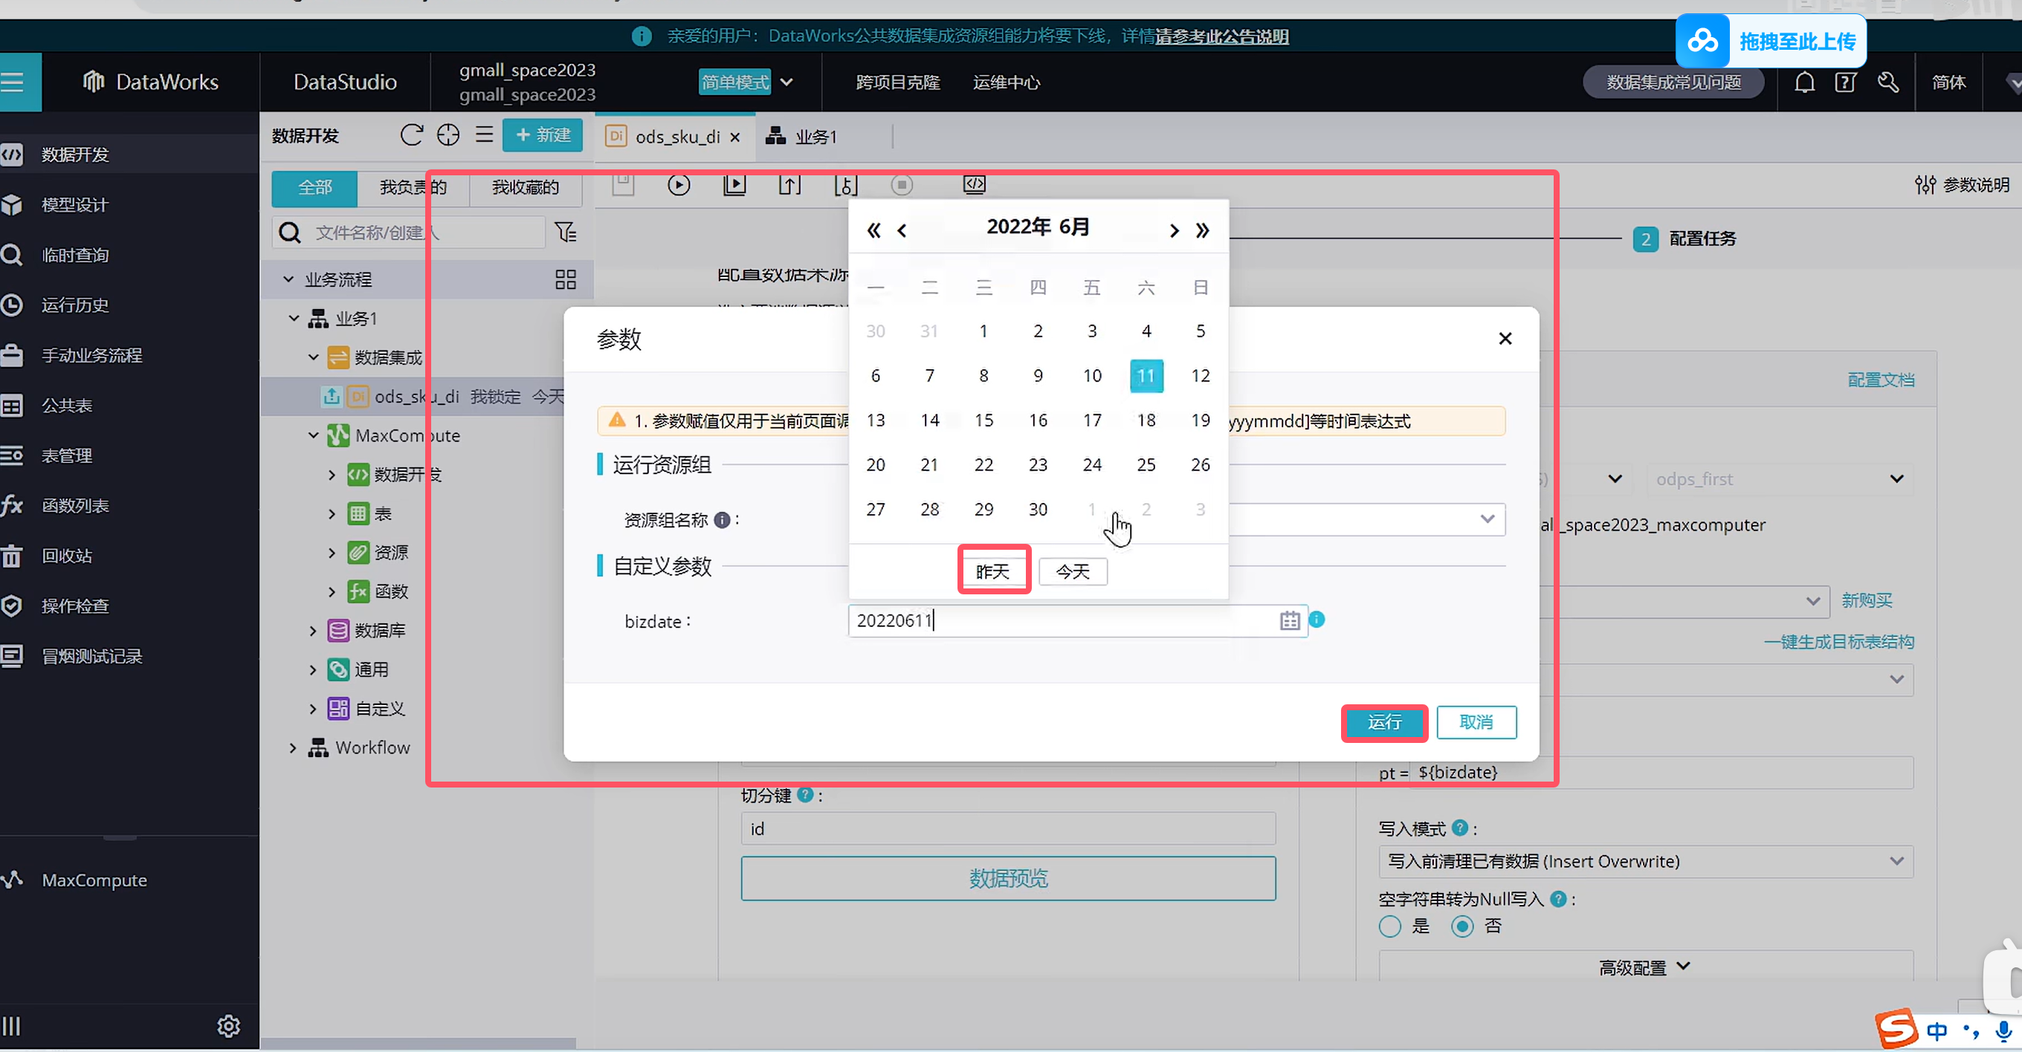Click the run play icon in toolbar
2022x1052 pixels.
point(678,185)
